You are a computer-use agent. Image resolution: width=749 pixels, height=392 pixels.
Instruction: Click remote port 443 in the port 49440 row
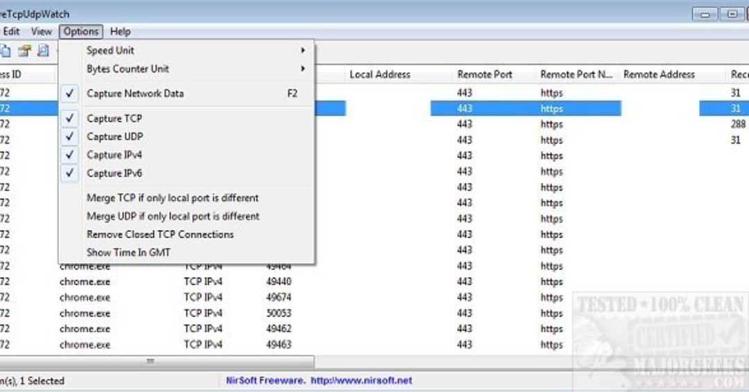[464, 282]
